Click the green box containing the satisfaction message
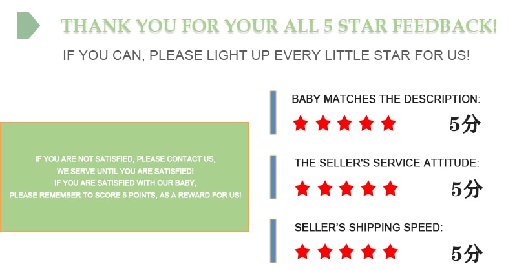 125,177
